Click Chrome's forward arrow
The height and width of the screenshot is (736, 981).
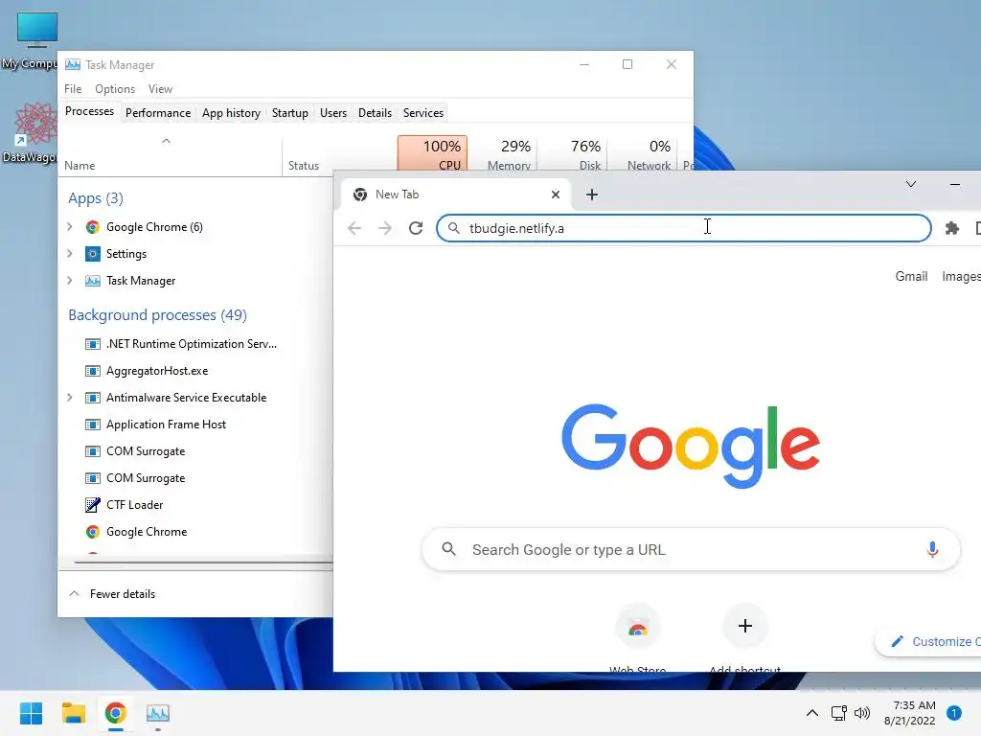385,228
